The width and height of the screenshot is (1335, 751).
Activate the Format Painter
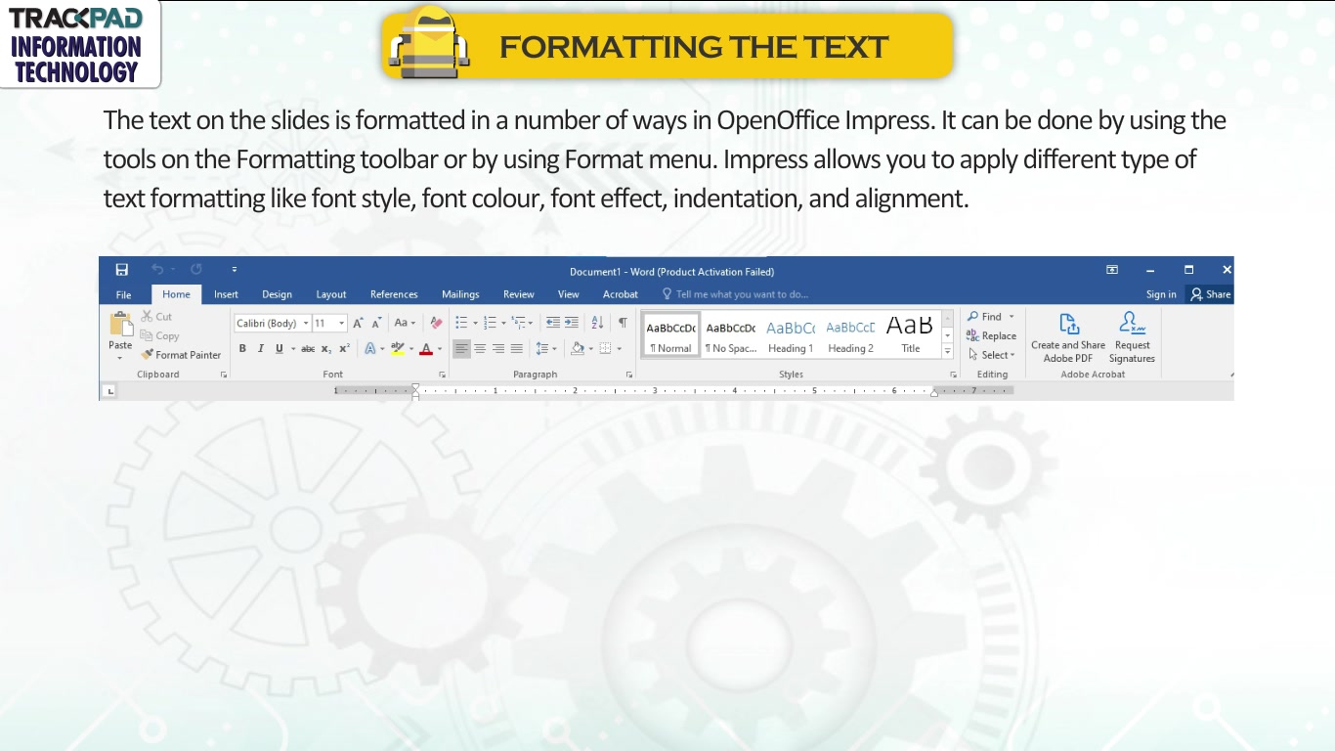click(181, 355)
